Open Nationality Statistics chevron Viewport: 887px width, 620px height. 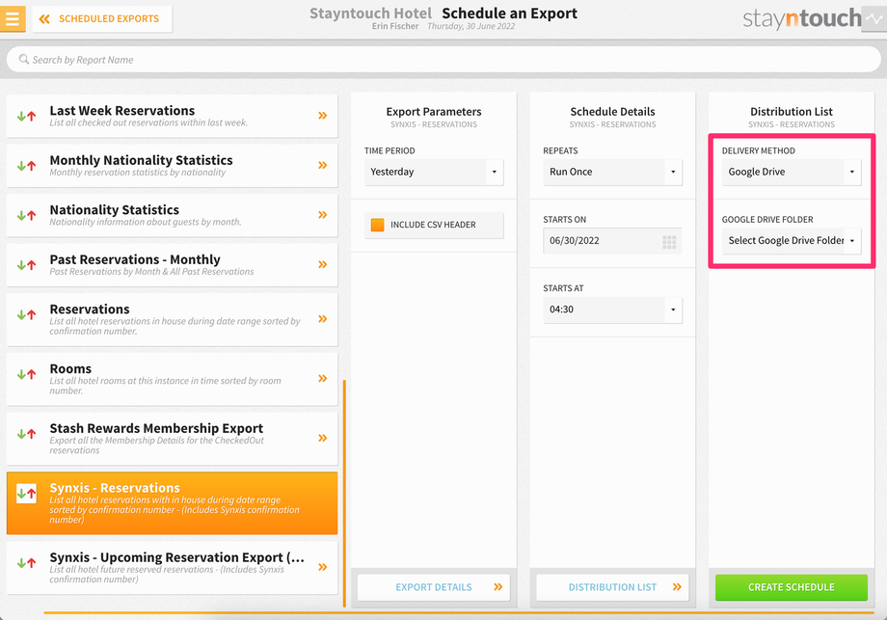[322, 214]
